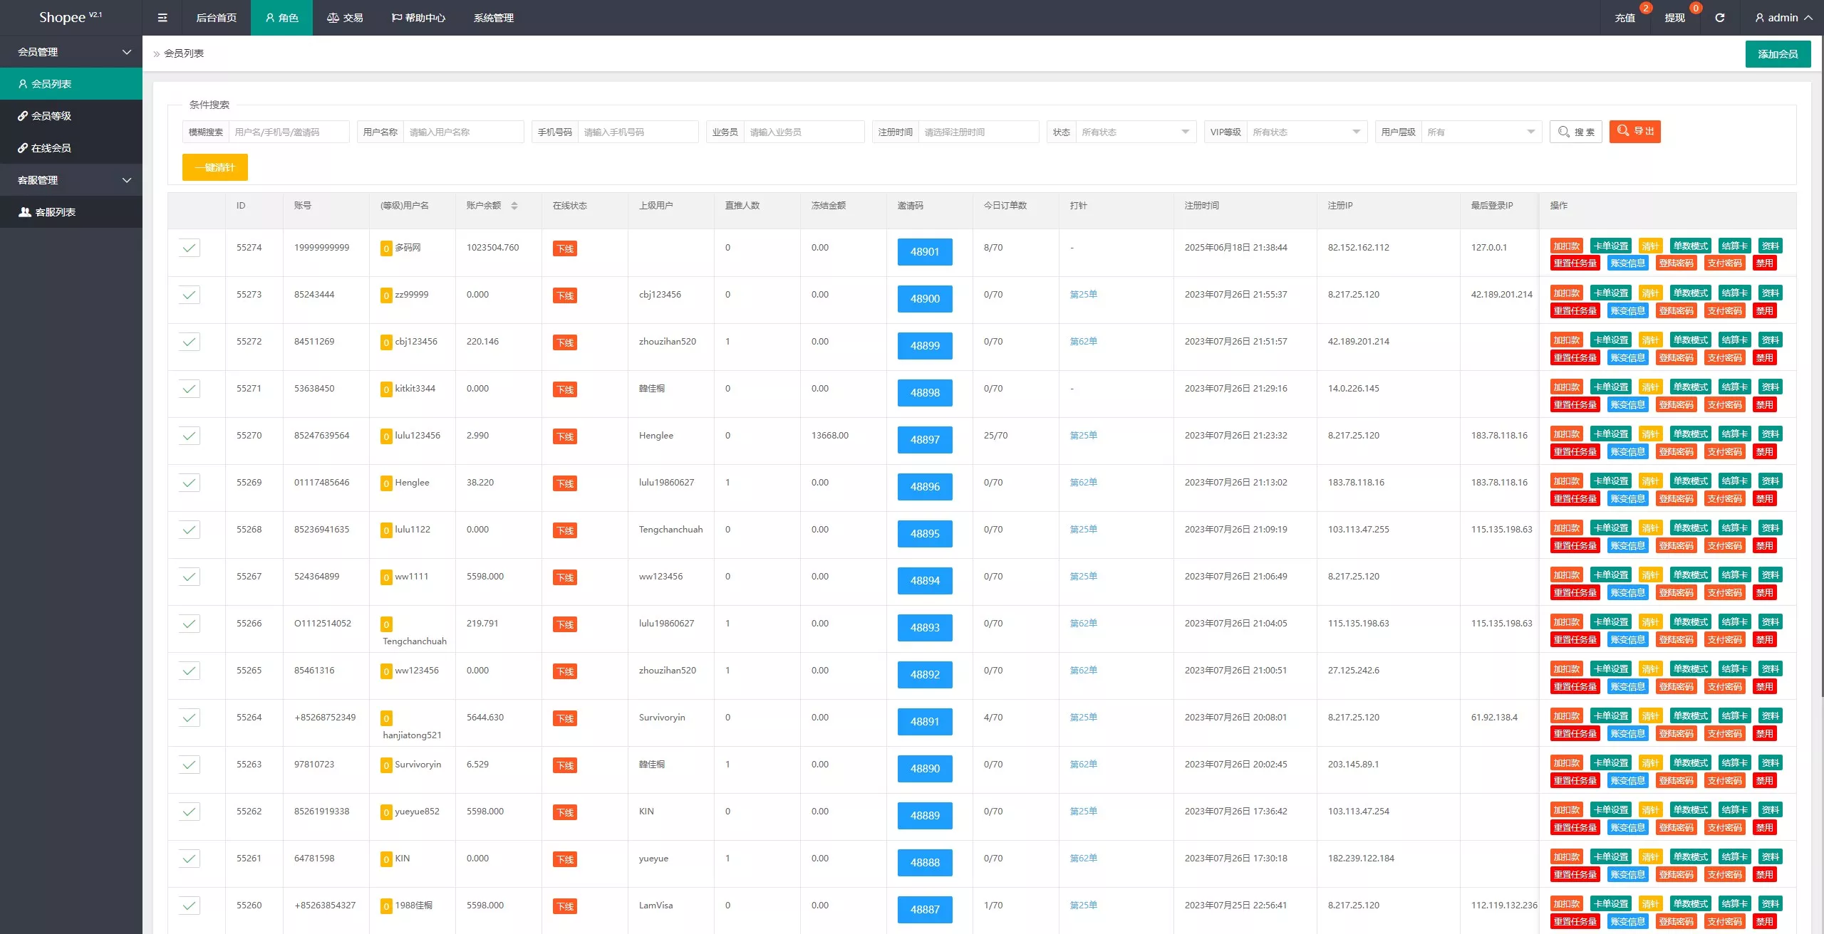Toggle the sidebar collapse hamburger icon
1824x934 pixels.
[x=162, y=18]
